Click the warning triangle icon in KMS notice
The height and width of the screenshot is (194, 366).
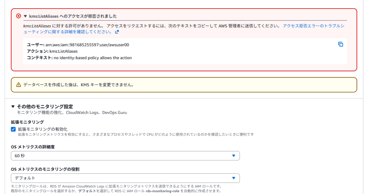19,85
